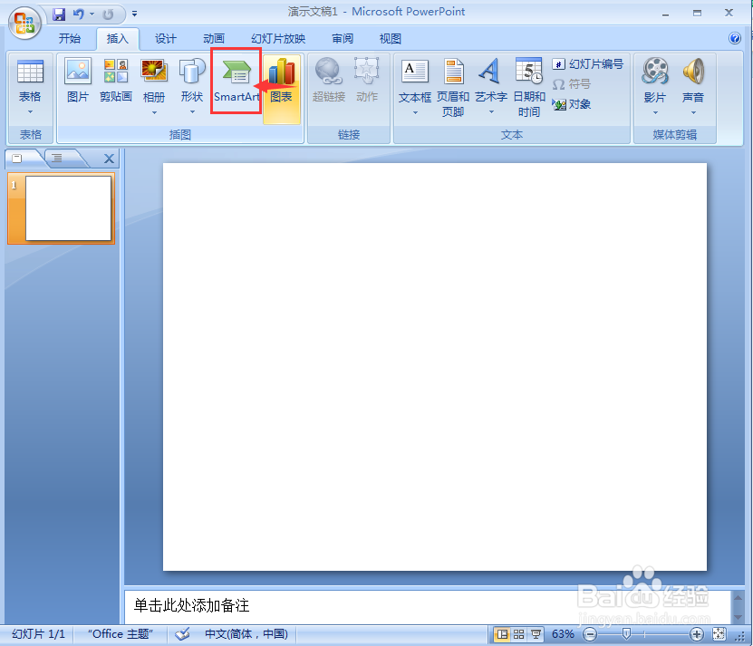Insert 日期和时间 date and time
Screen dimensions: 753x646
coord(529,87)
